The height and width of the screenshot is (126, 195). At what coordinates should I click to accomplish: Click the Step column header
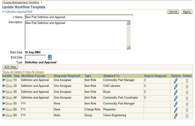(17, 76)
